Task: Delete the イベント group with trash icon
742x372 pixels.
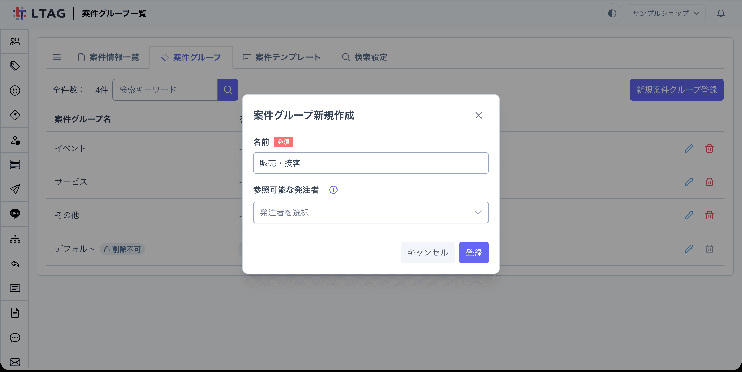Action: (709, 148)
